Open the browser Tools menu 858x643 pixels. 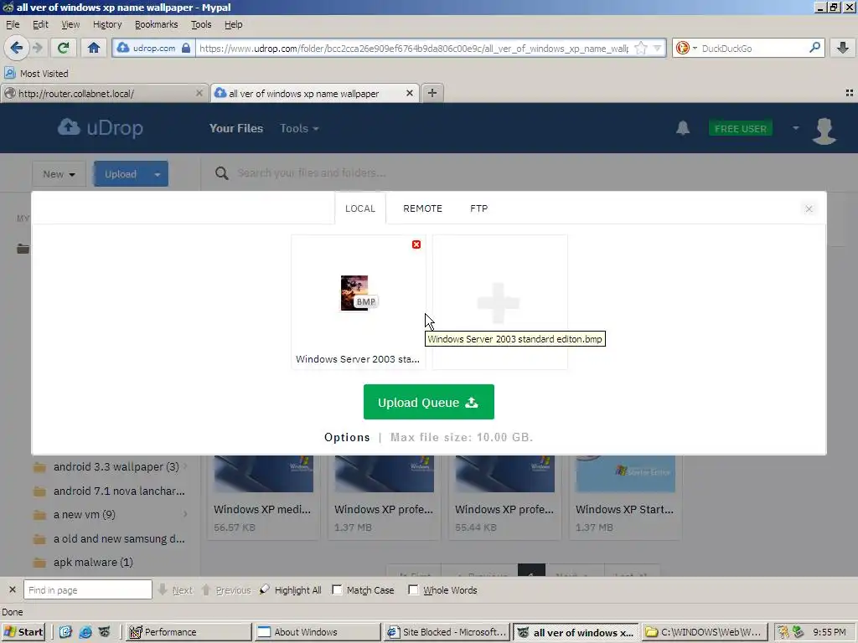[201, 24]
